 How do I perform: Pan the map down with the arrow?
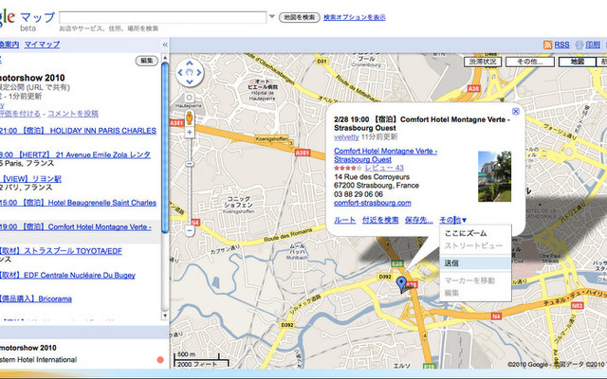coord(190,81)
